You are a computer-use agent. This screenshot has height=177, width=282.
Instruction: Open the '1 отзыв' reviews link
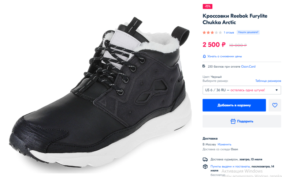pos(229,32)
